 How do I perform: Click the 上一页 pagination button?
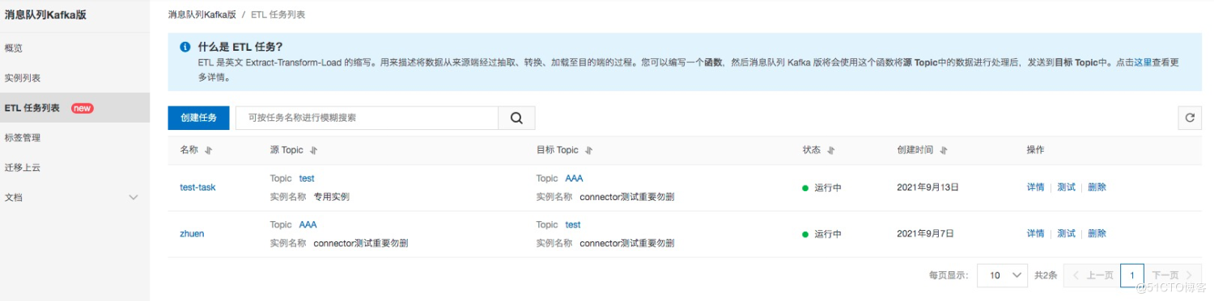pos(1092,275)
